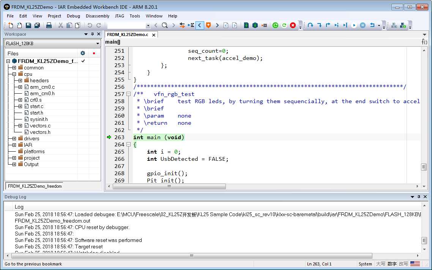Viewport: 432px width, 270px height.
Task: Click the Download and Debug icon
Action: pyautogui.click(x=246, y=25)
